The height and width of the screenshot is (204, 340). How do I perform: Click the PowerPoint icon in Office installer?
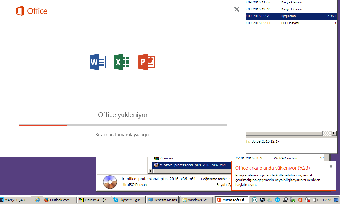[147, 62]
